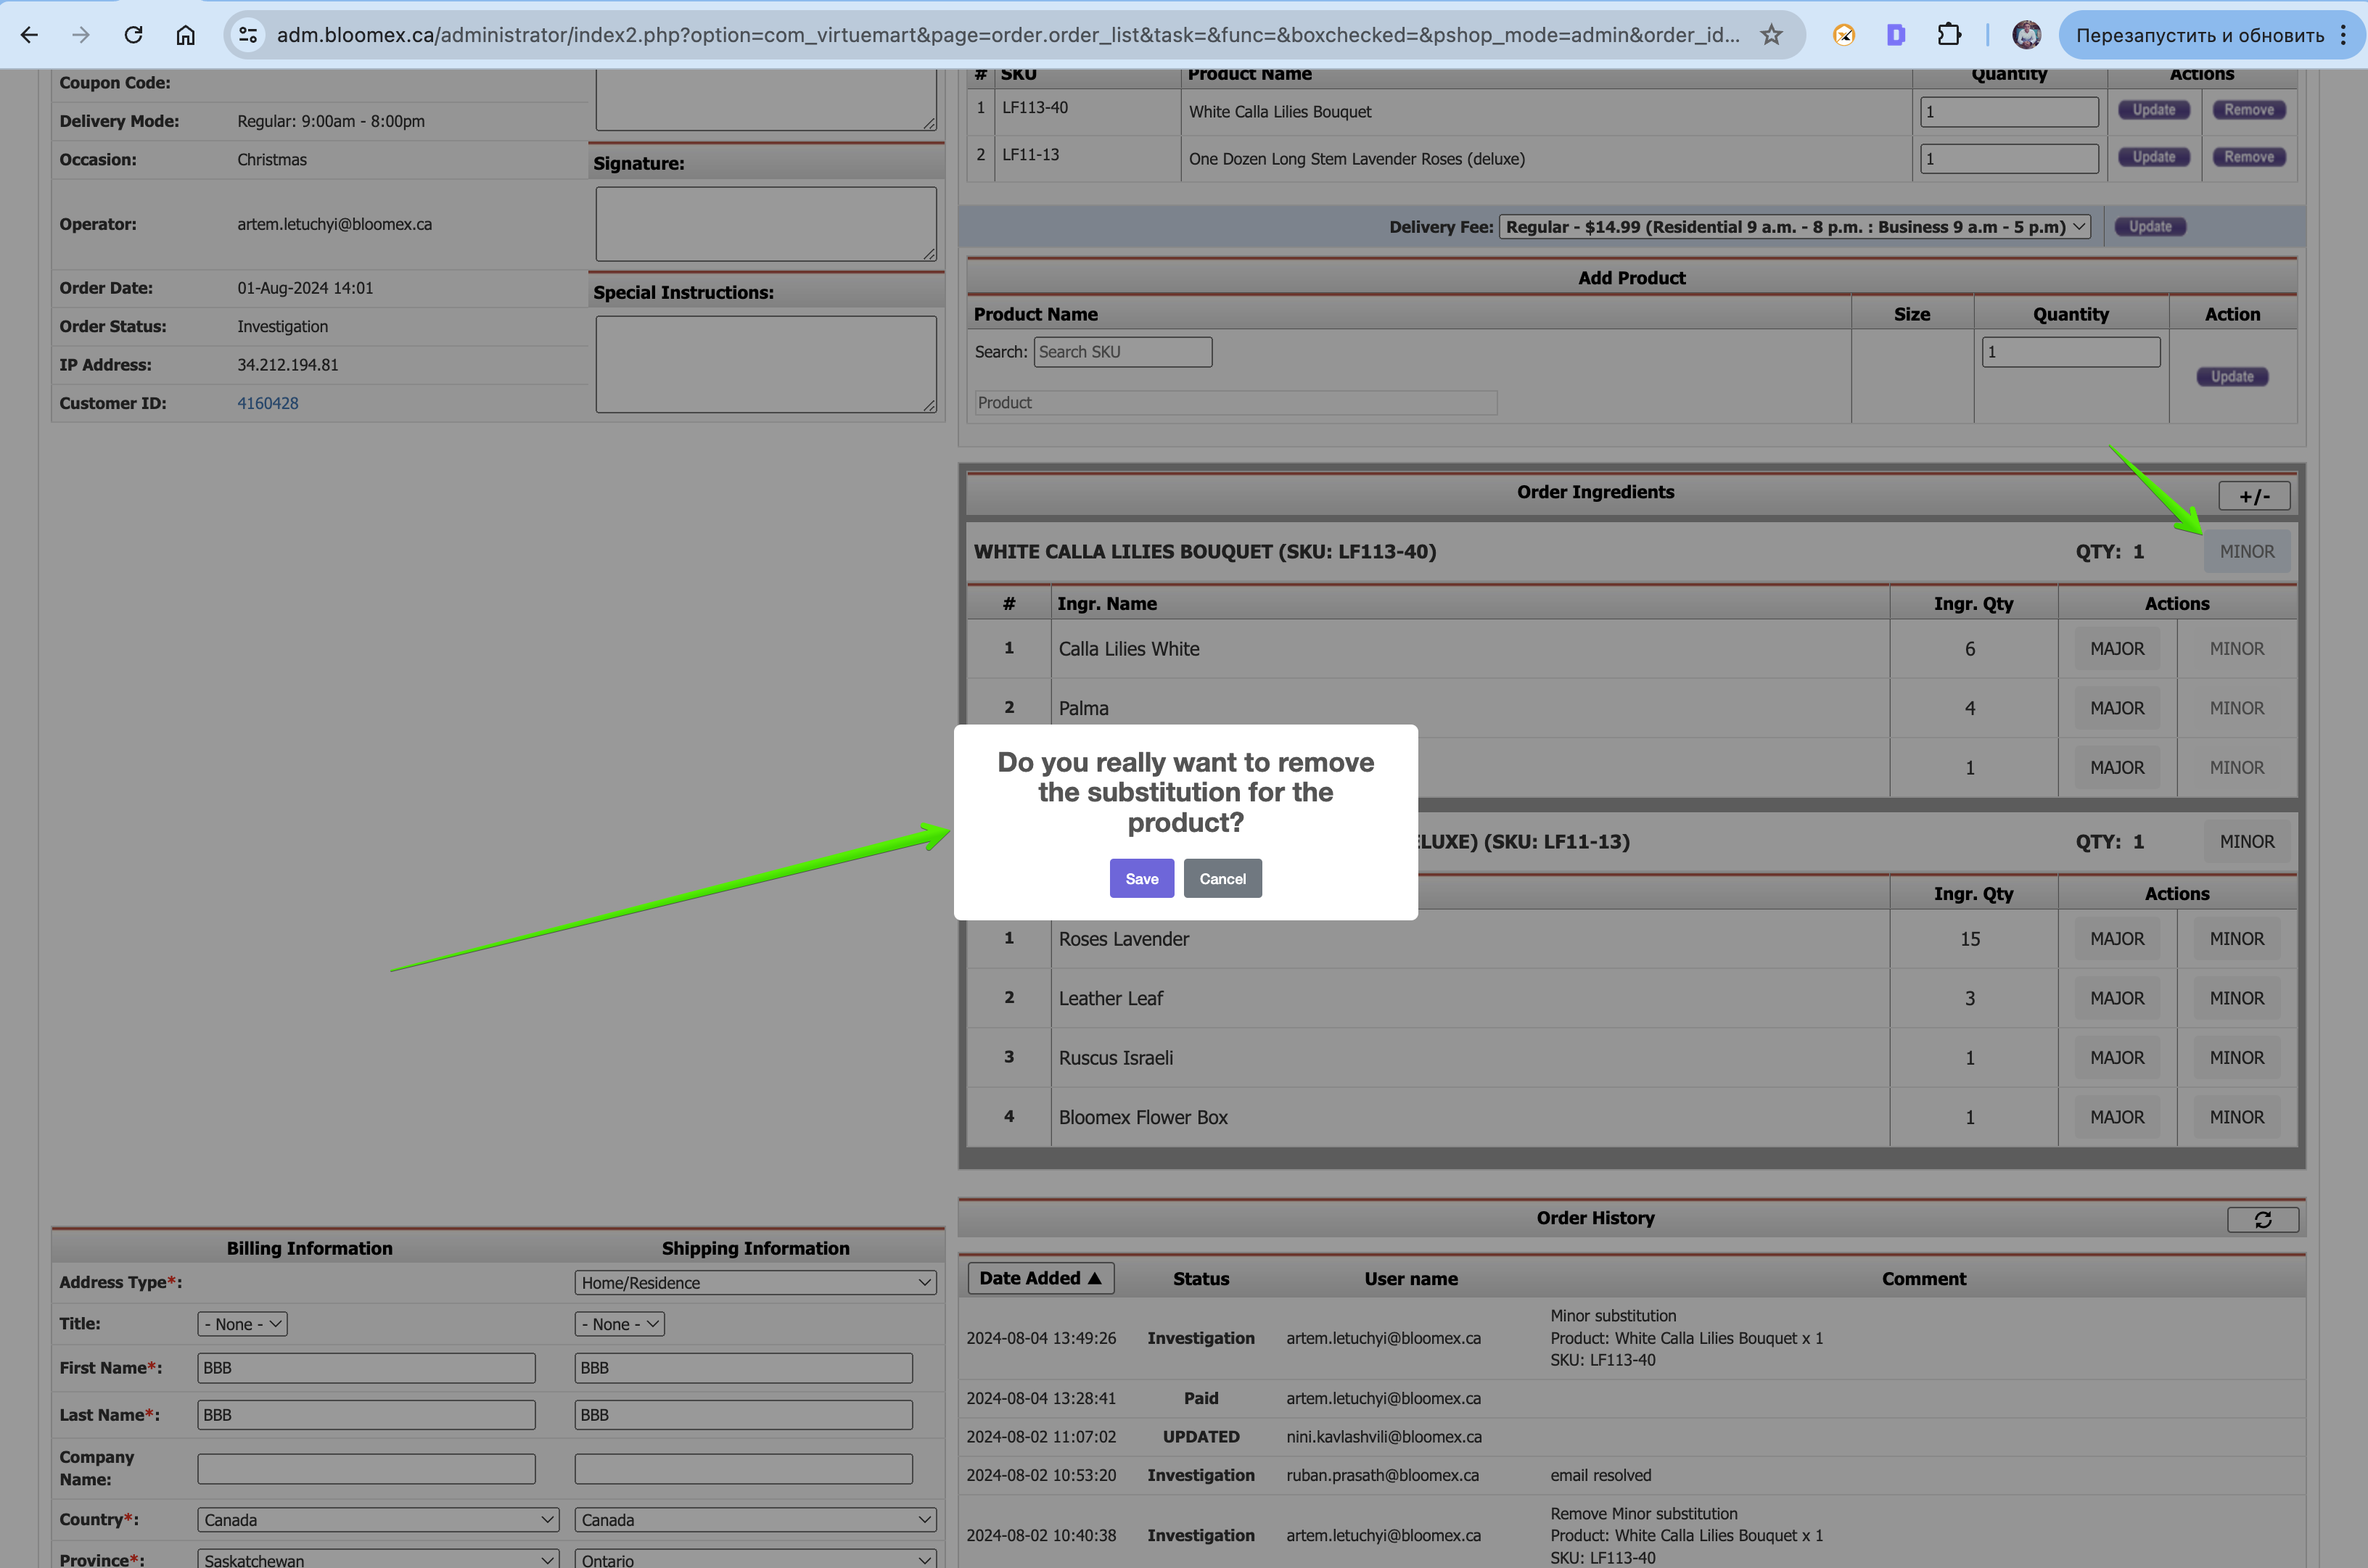Open the Delivery Fee dropdown
2368x1568 pixels.
1795,227
